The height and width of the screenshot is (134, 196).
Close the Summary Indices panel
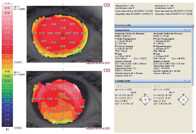(190, 30)
